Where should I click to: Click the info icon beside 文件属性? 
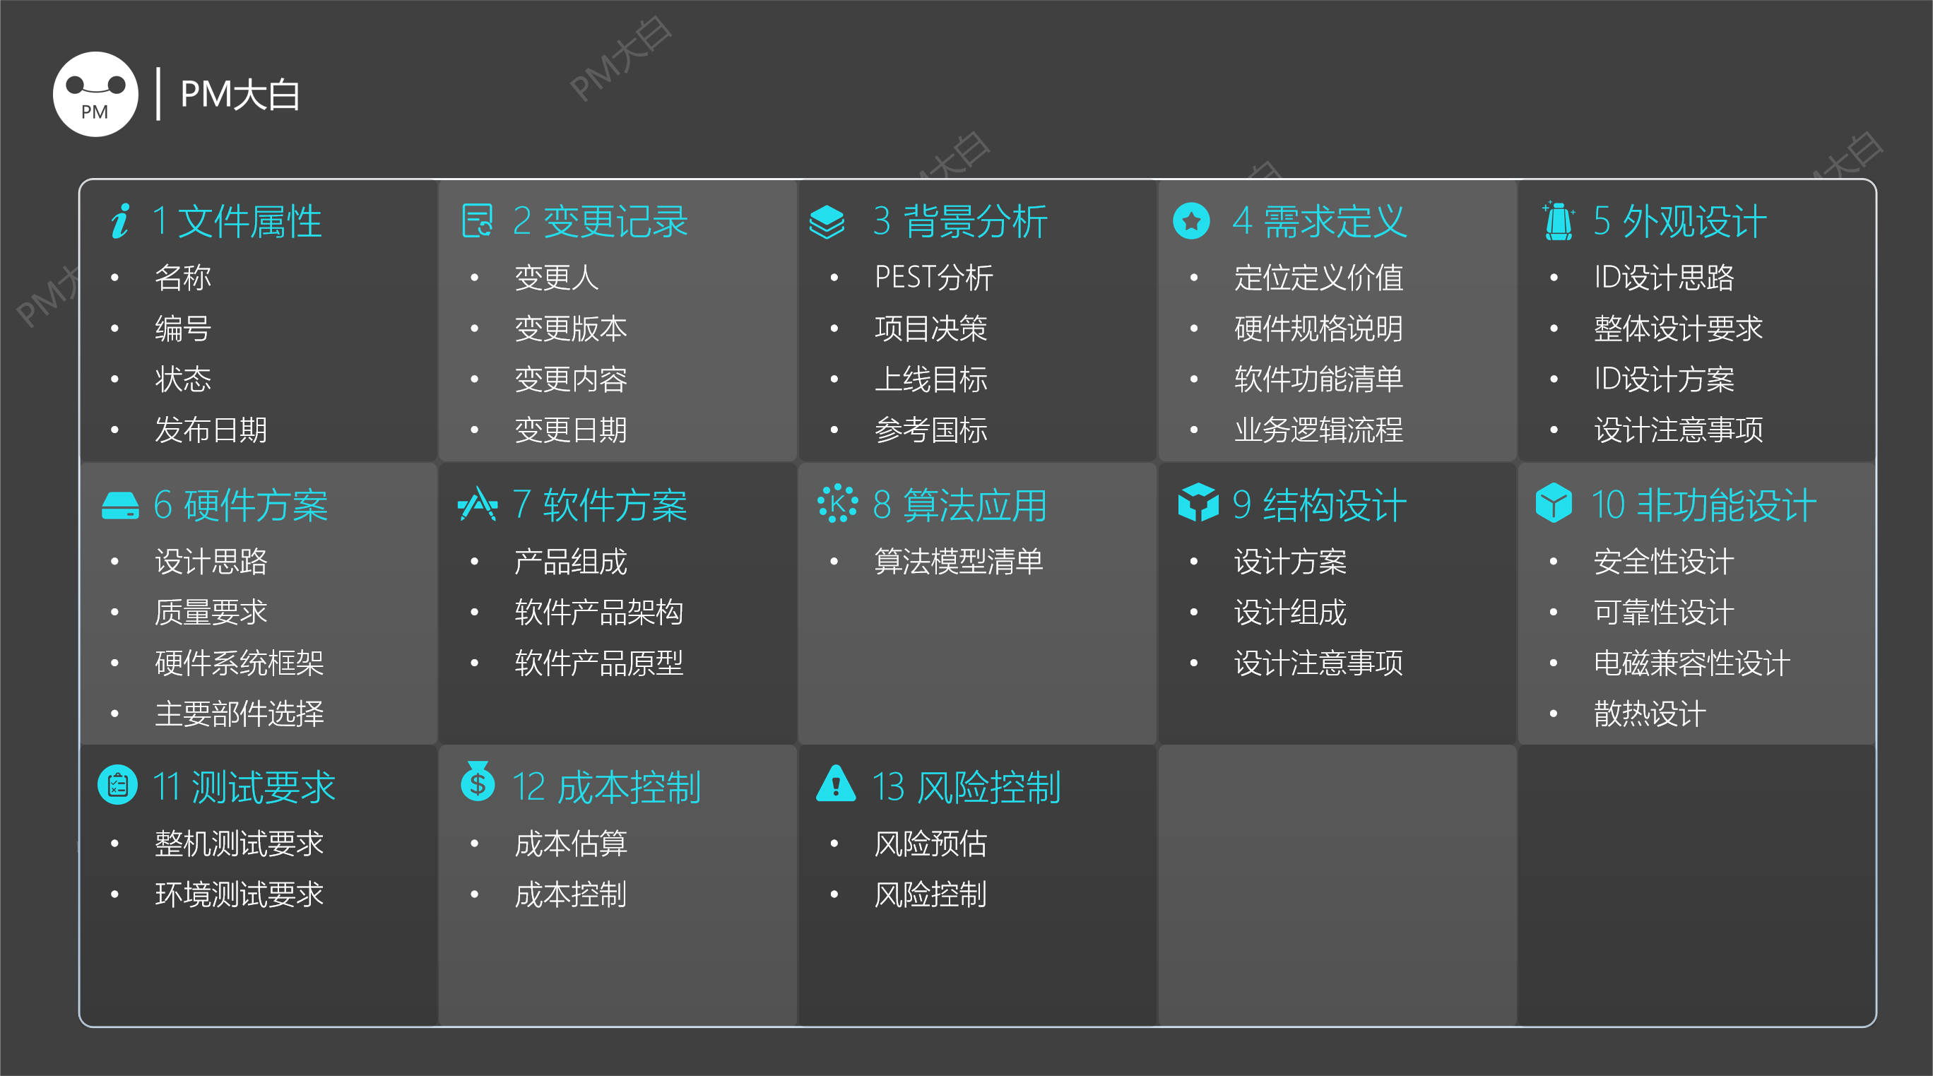[x=120, y=221]
